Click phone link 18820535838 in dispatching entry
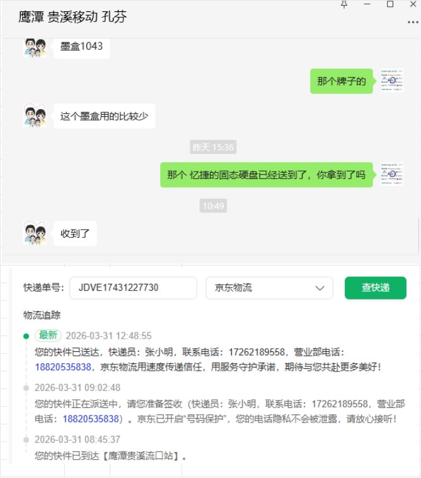Viewport: 421px width, 478px height. point(91,419)
